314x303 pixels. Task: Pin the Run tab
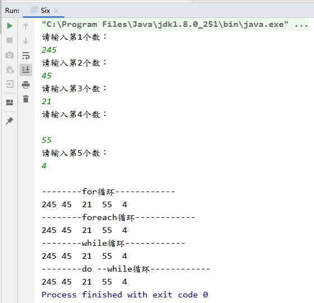10,121
